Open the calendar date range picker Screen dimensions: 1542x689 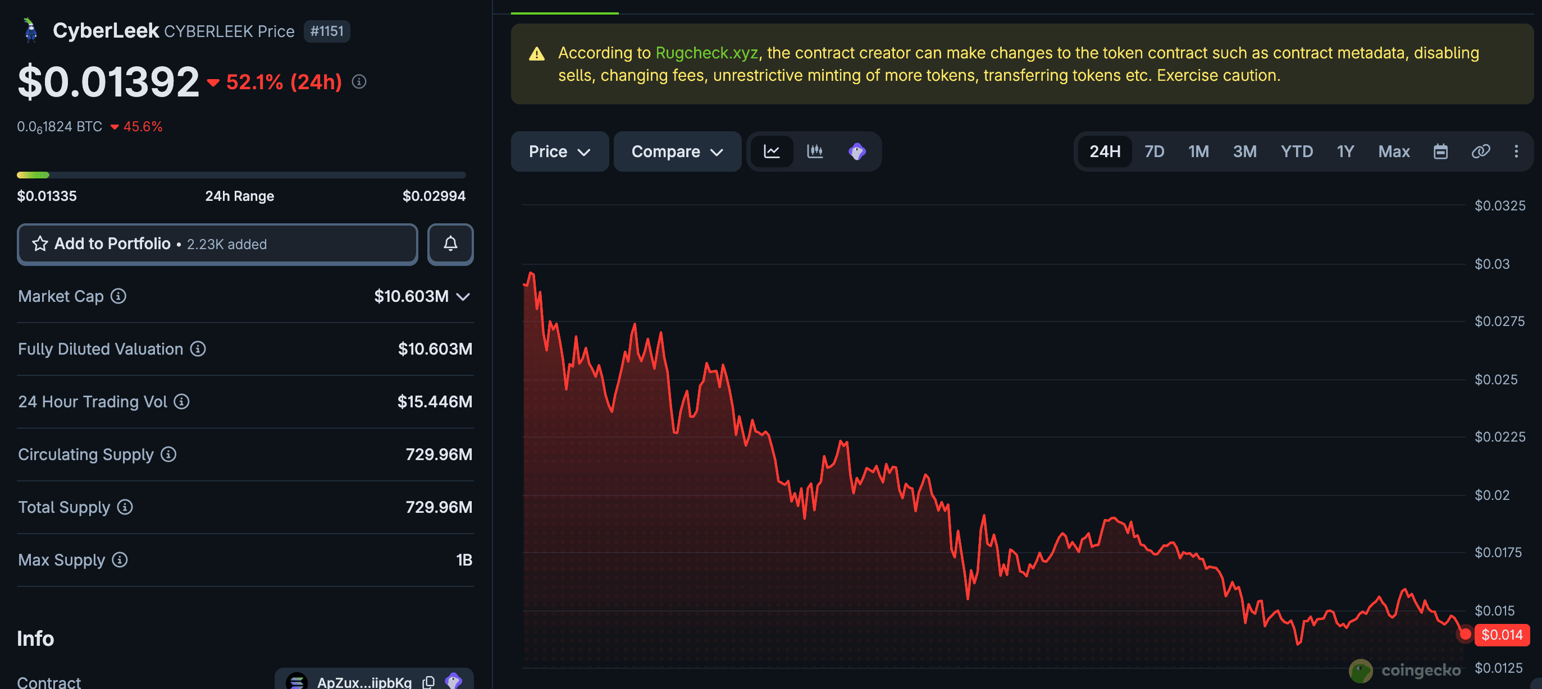coord(1440,151)
